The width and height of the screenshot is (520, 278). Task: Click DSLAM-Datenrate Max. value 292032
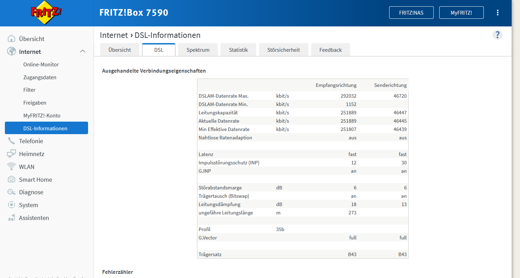pyautogui.click(x=348, y=96)
